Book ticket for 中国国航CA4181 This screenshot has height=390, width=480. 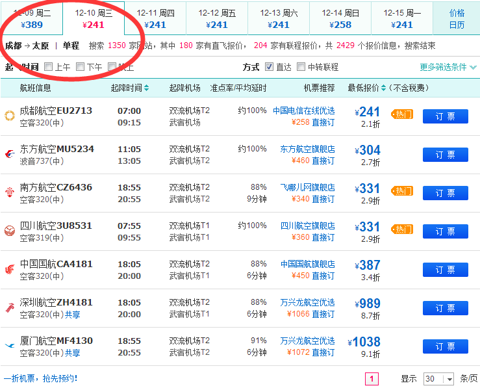click(x=446, y=270)
